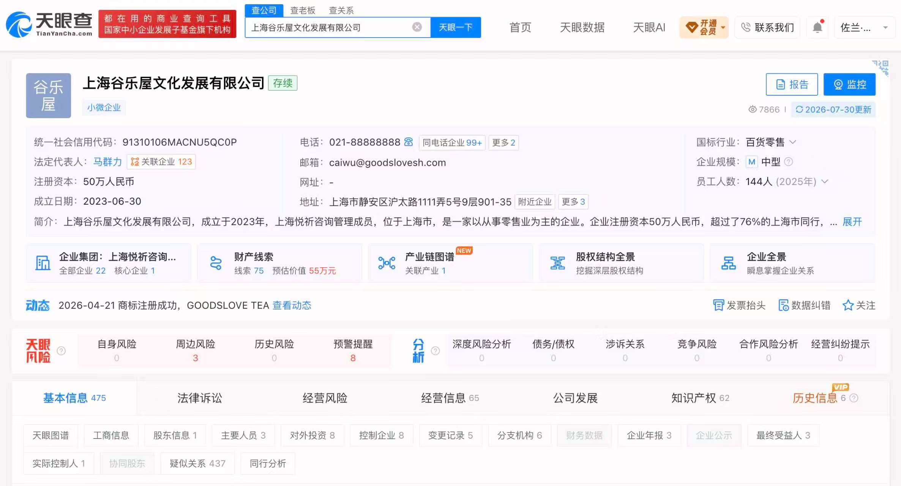Screen dimensions: 901x486
Task: Click 更多 3 addresses
Action: click(573, 202)
